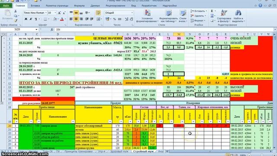Decrease font size with small A icon
The image size is (277, 156).
point(64,13)
